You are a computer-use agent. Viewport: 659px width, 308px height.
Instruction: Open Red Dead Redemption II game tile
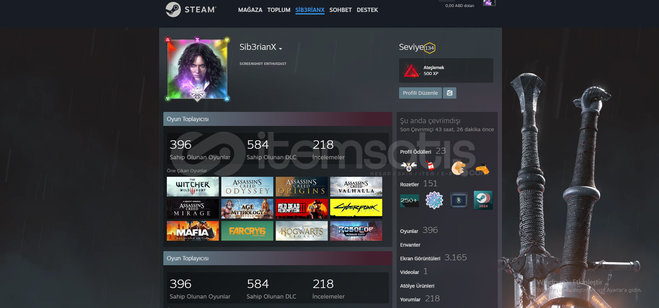301,209
